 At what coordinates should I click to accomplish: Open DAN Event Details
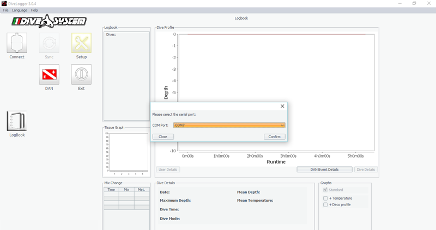click(x=324, y=170)
